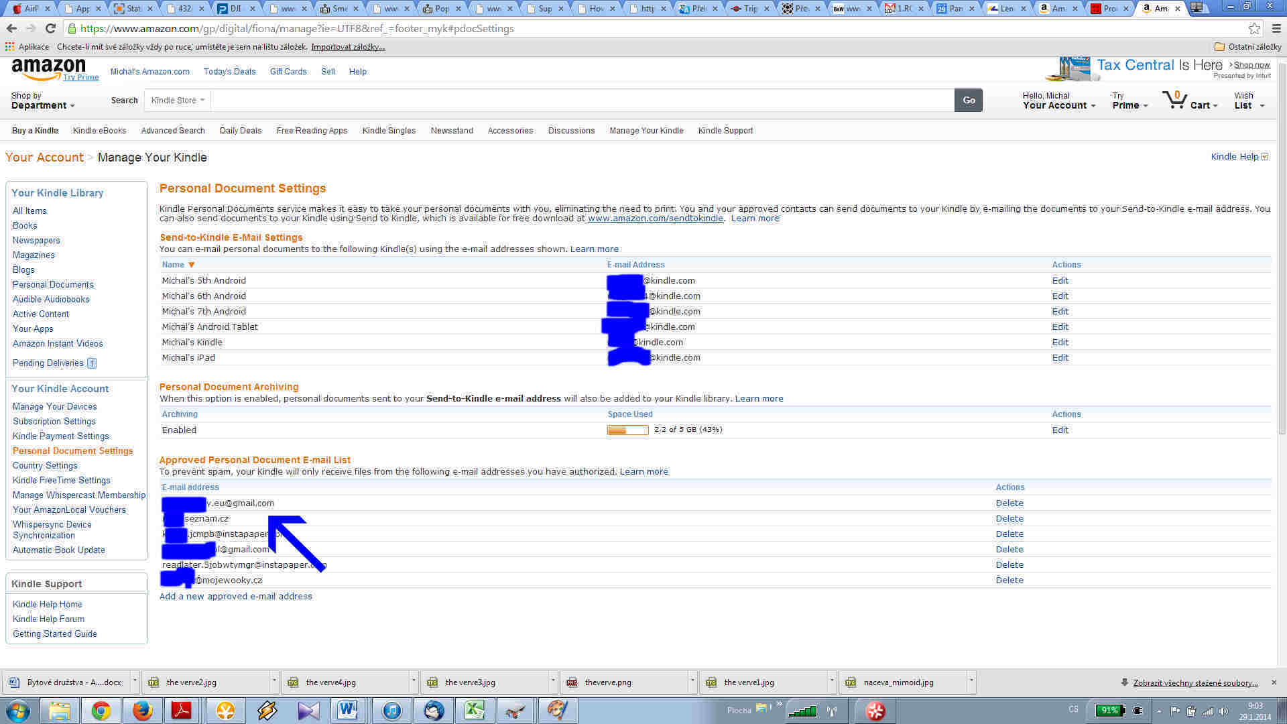This screenshot has height=724, width=1287.
Task: Expand the Shop by Department menu
Action: [42, 101]
